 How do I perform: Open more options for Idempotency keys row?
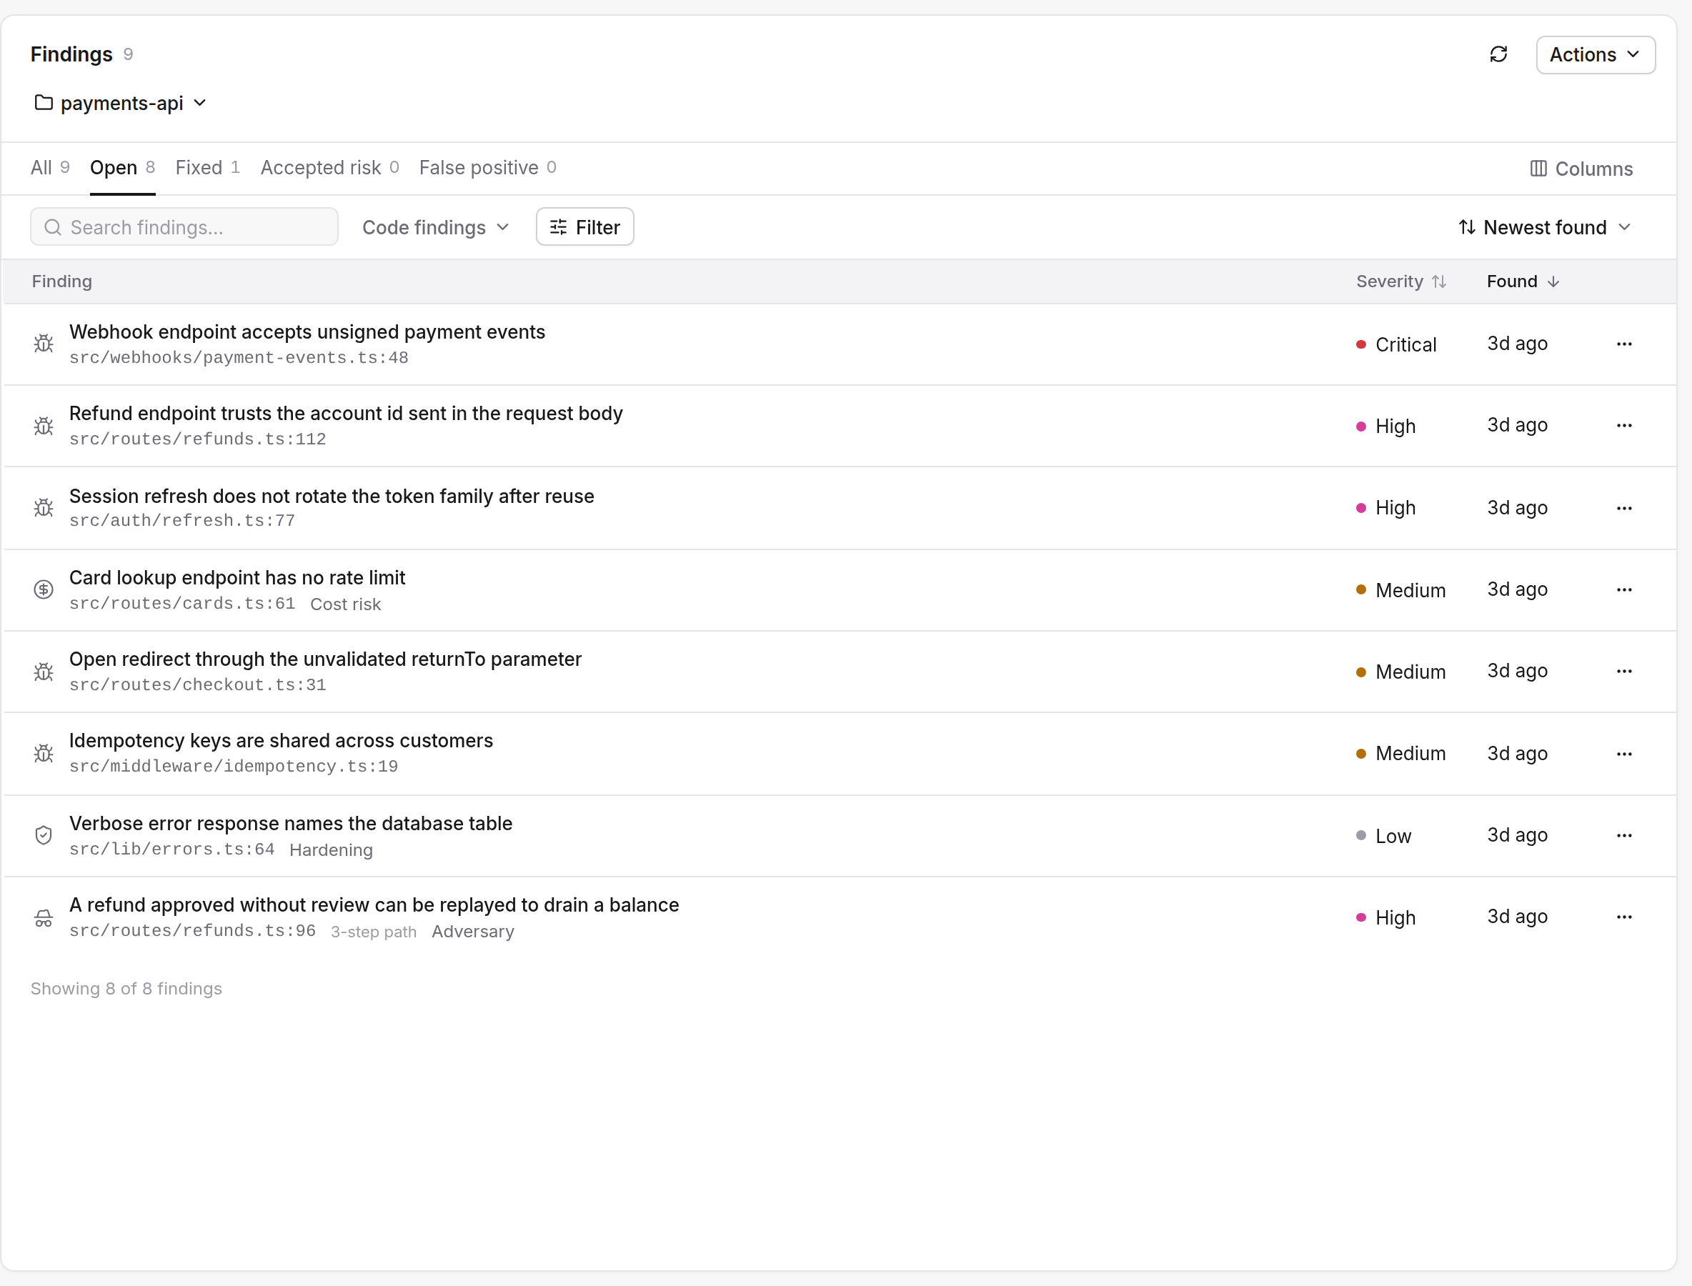click(1624, 753)
